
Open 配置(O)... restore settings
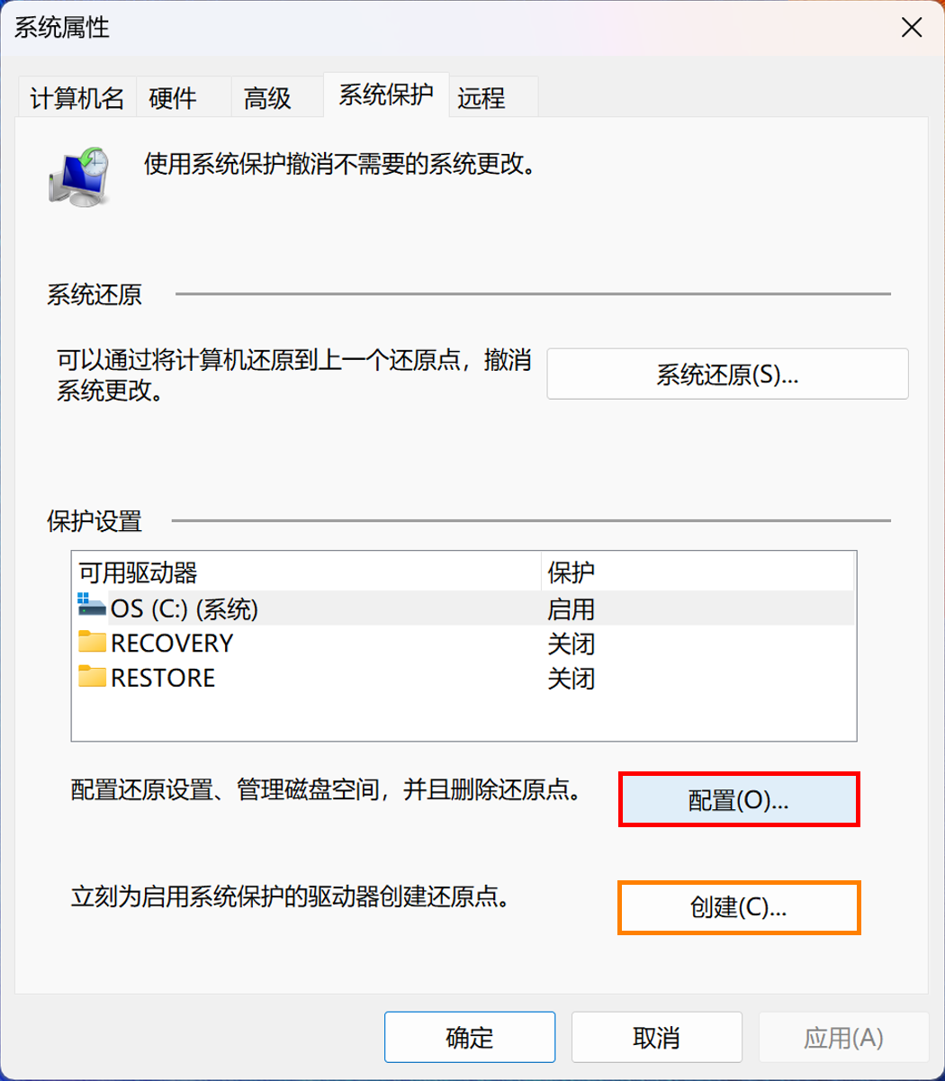pos(739,799)
